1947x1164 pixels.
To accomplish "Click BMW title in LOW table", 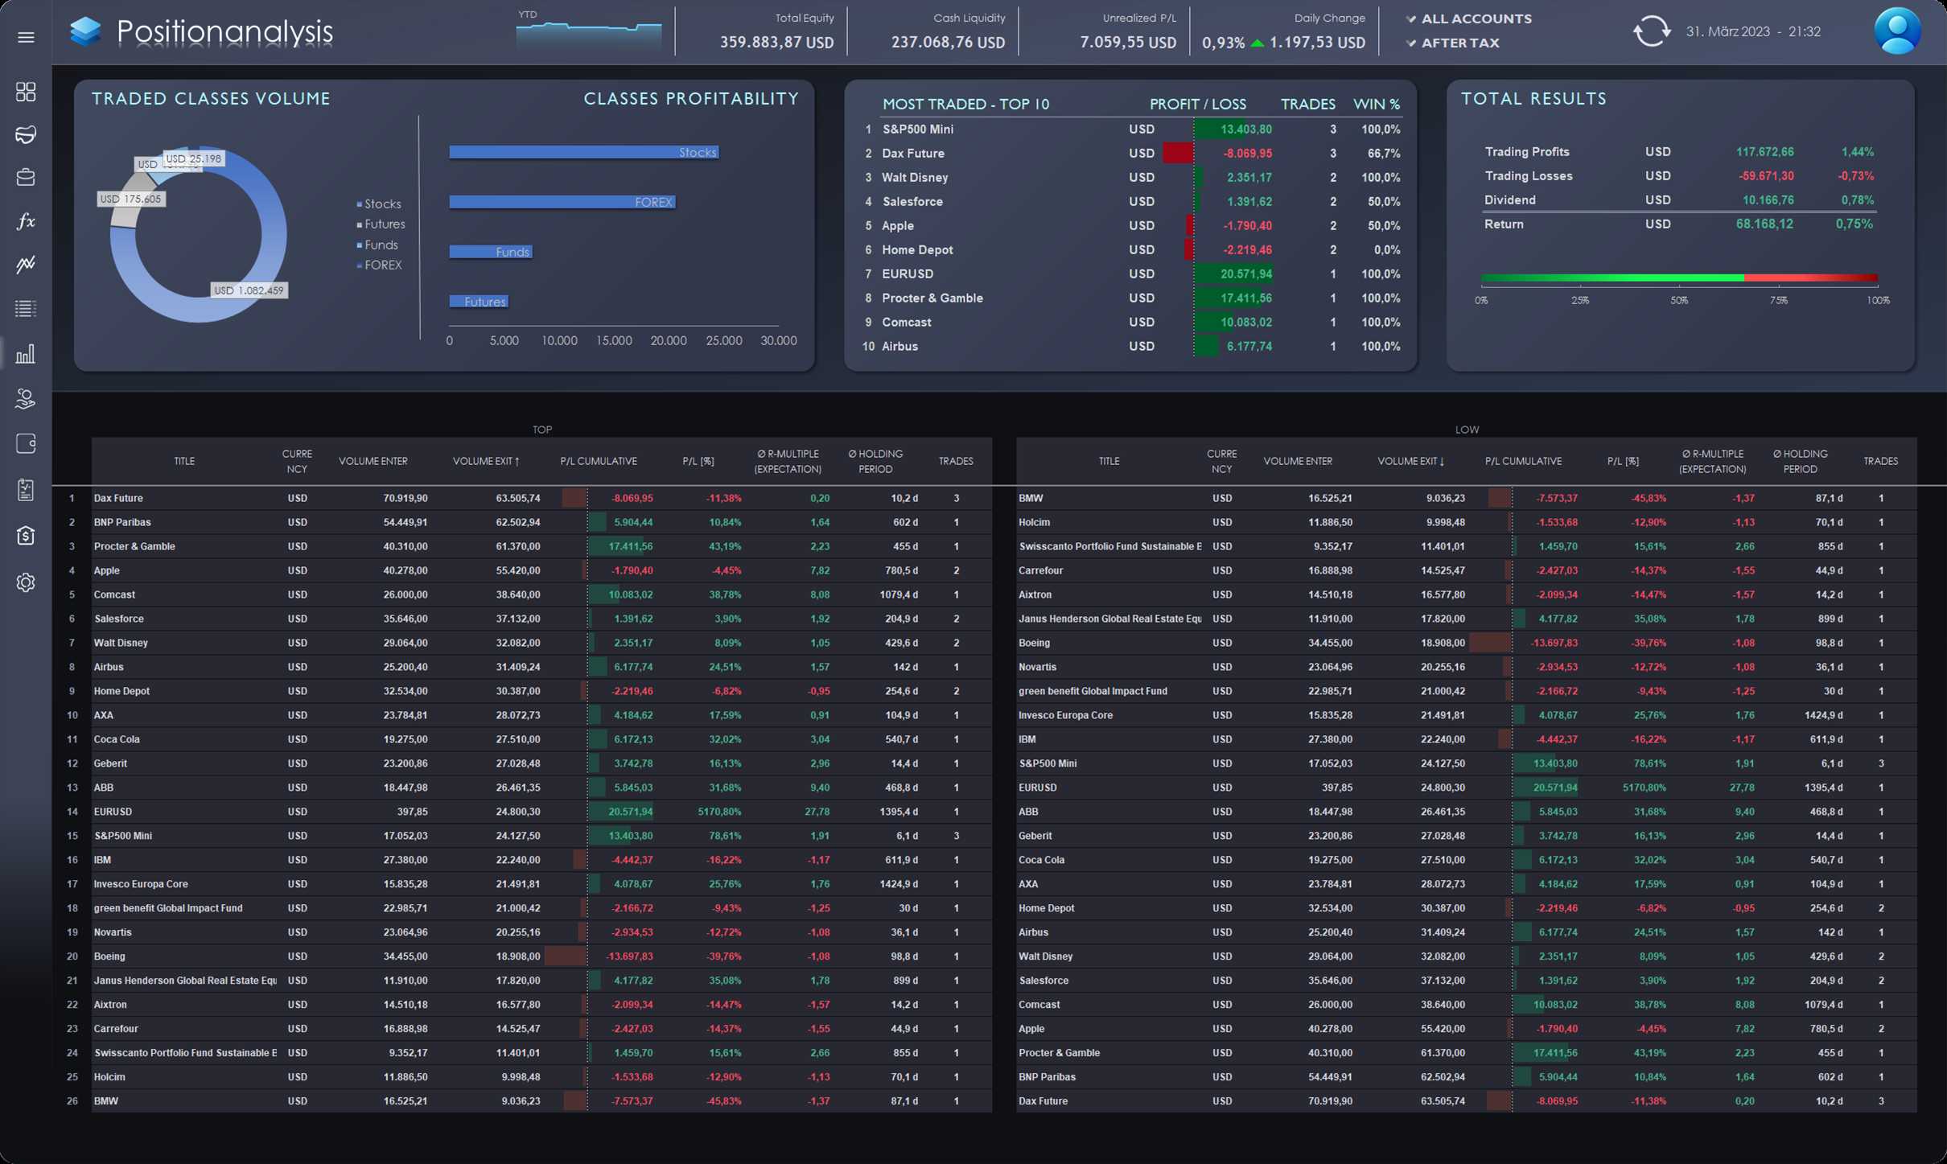I will pyautogui.click(x=1031, y=498).
